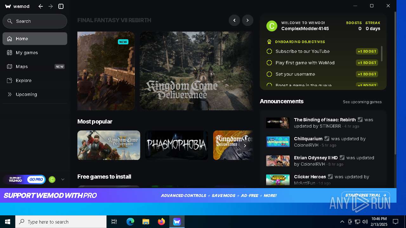Click the Support WeMod badge

pos(16,180)
